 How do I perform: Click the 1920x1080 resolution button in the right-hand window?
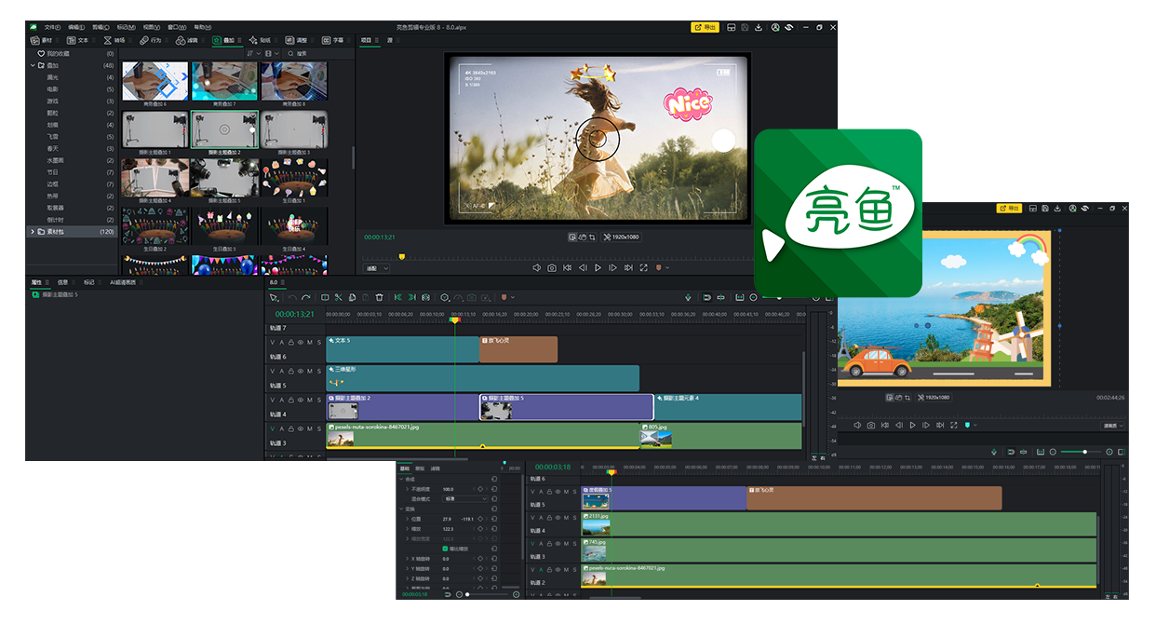point(934,398)
